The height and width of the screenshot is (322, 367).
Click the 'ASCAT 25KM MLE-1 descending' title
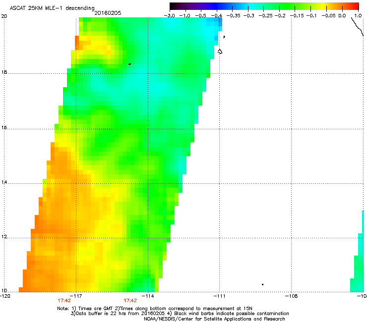tap(52, 8)
